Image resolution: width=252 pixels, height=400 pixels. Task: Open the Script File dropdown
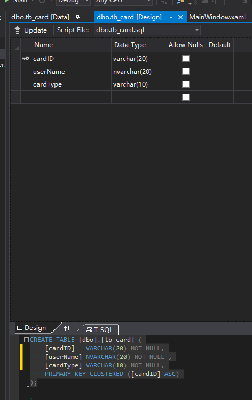click(196, 30)
